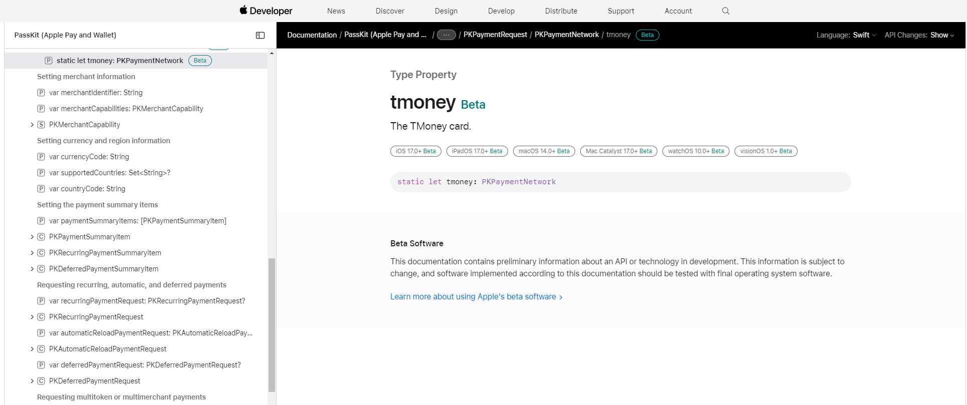Click property icon beside deferredPaymentRequest
This screenshot has height=405, width=967.
click(x=41, y=365)
